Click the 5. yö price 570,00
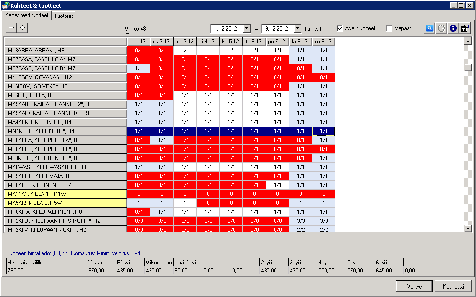The width and height of the screenshot is (476, 297). [355, 271]
